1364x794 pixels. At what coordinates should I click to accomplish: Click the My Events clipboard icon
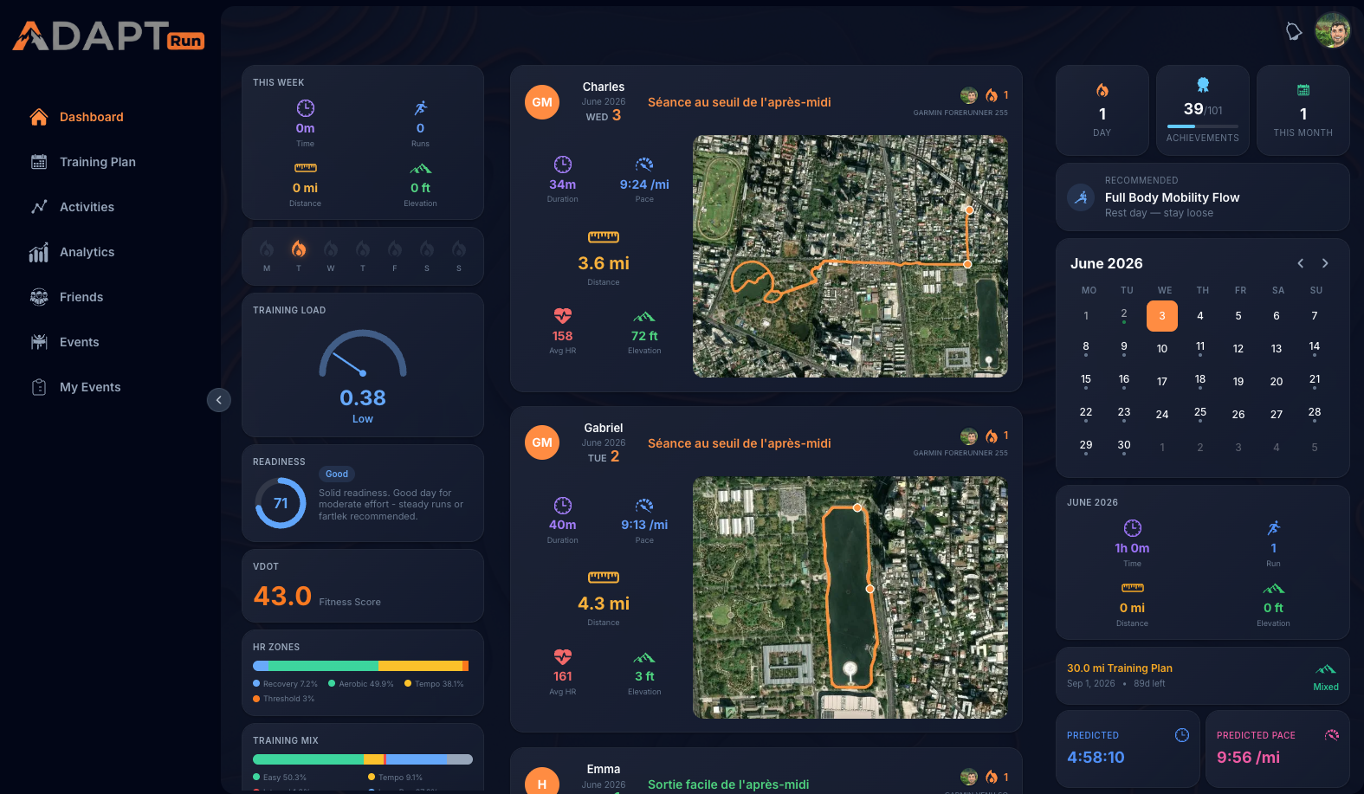tap(39, 387)
